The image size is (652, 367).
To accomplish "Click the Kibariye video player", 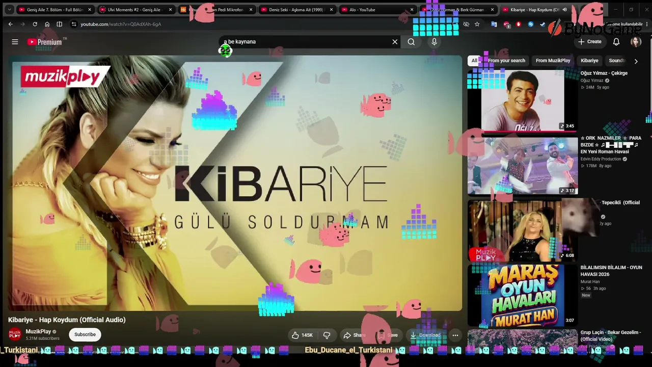I will [x=235, y=183].
